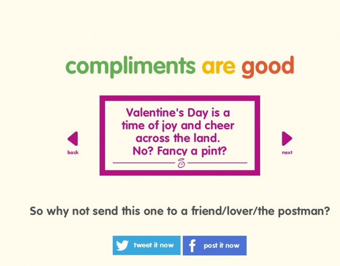Click the right-pointing next arrow
The height and width of the screenshot is (266, 340).
pos(287,138)
